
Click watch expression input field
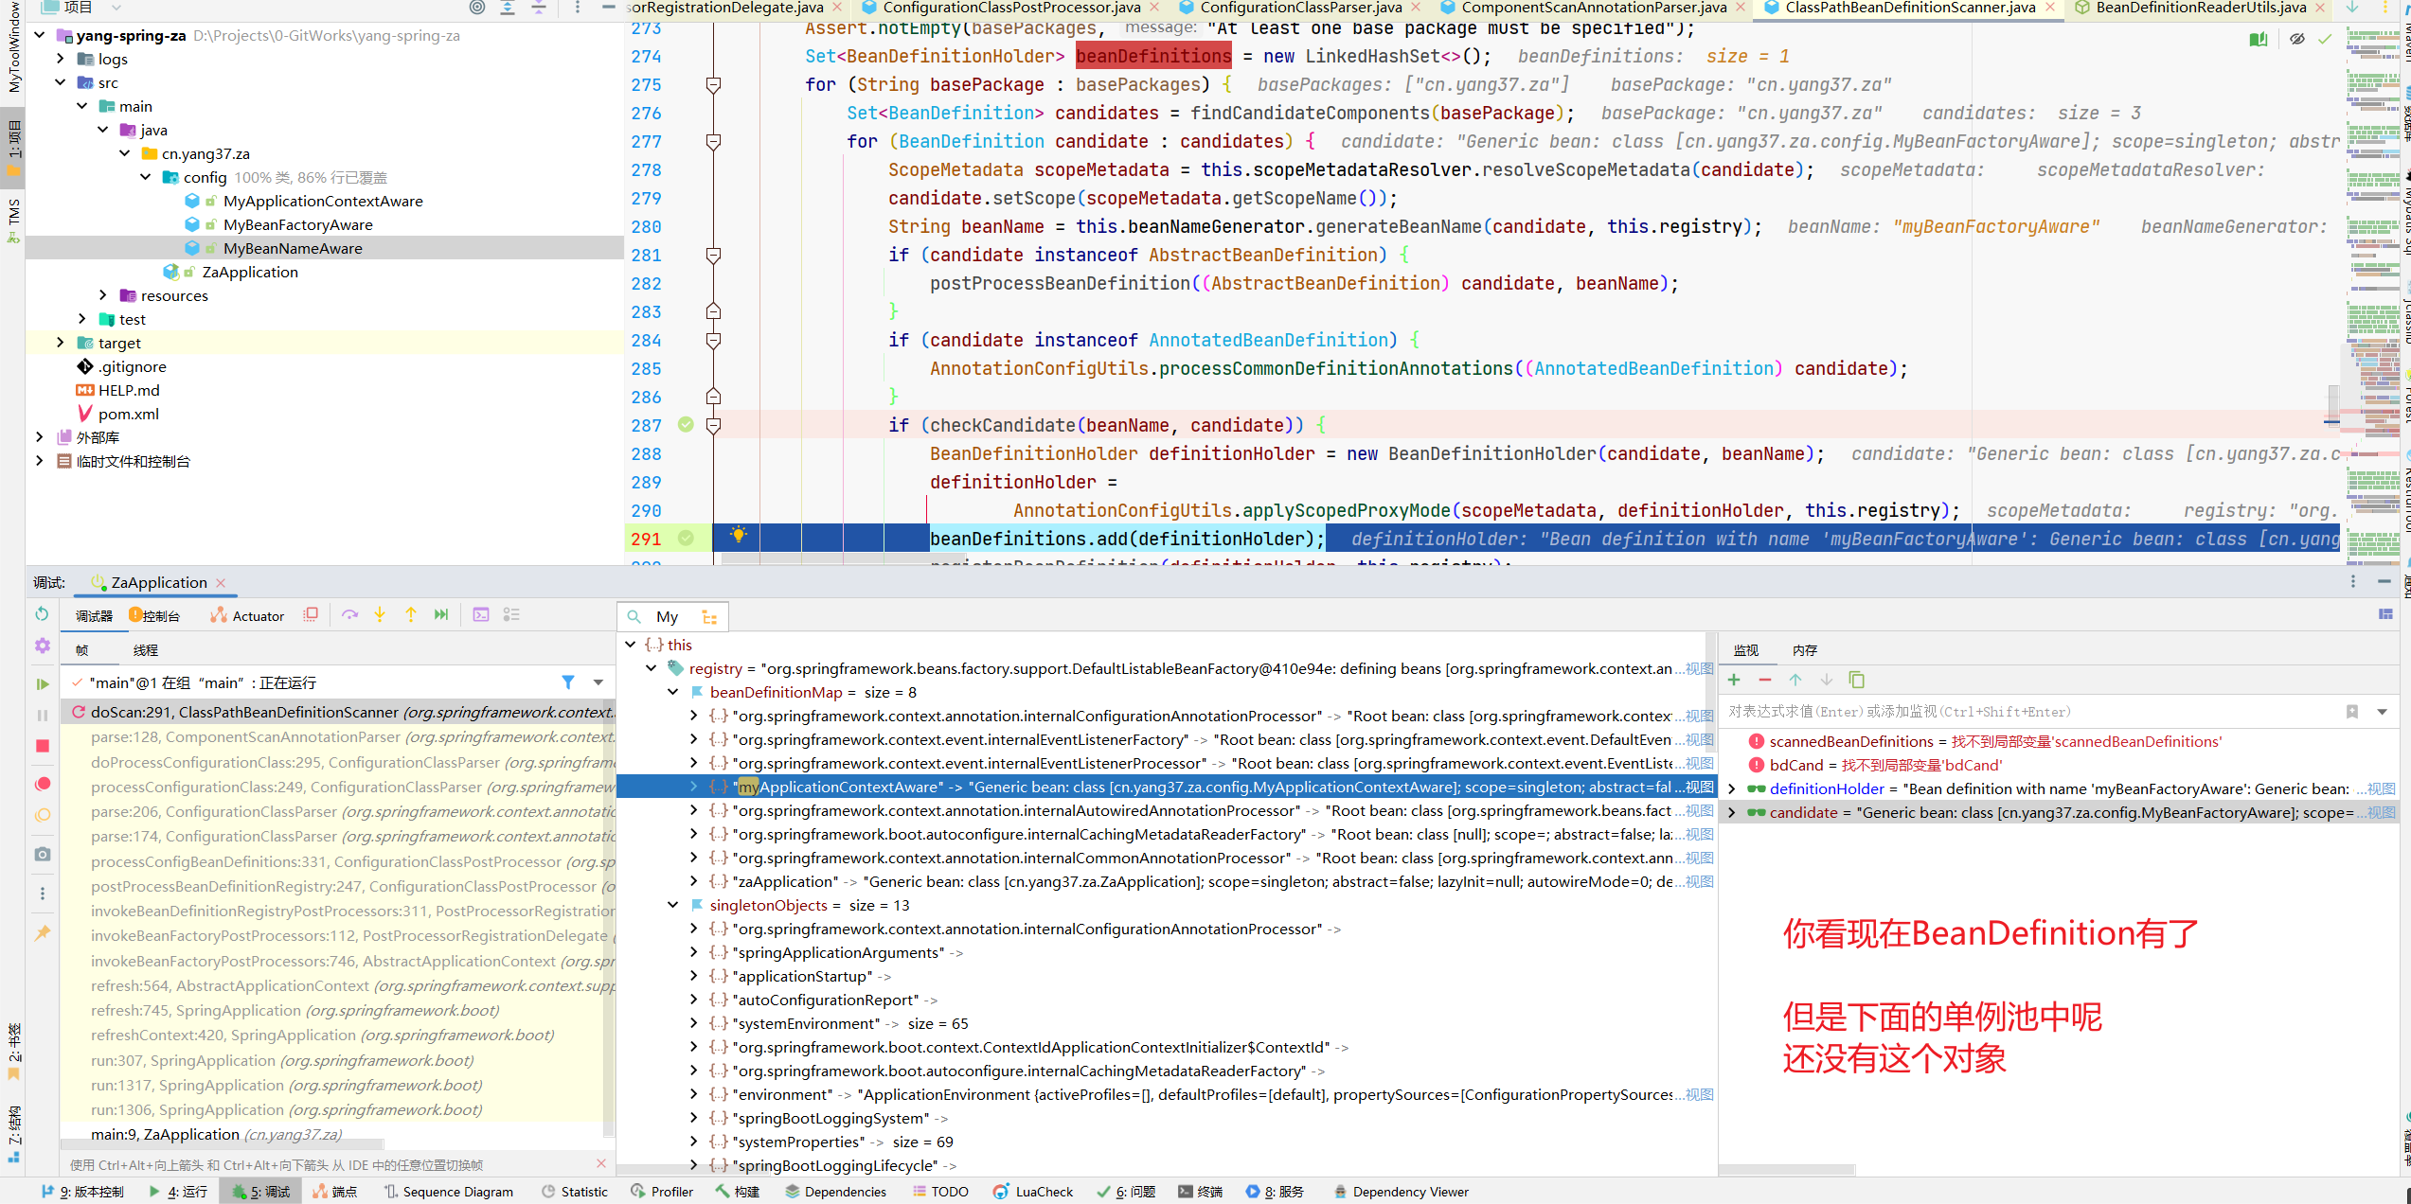[2027, 712]
